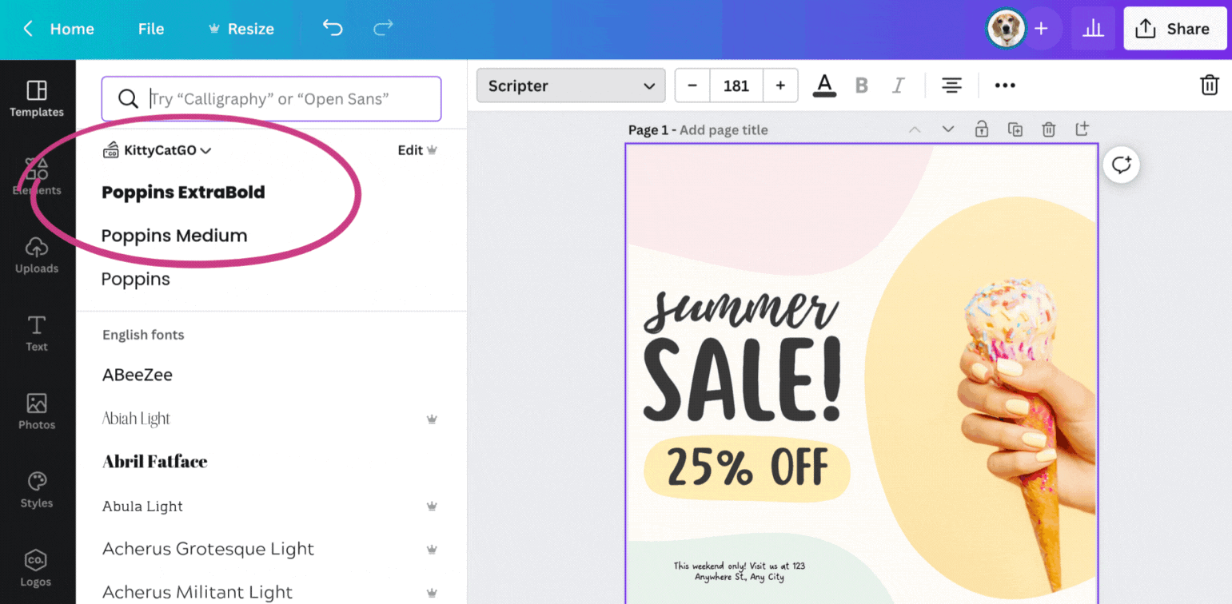Image resolution: width=1232 pixels, height=604 pixels.
Task: Lock the page
Action: point(981,129)
